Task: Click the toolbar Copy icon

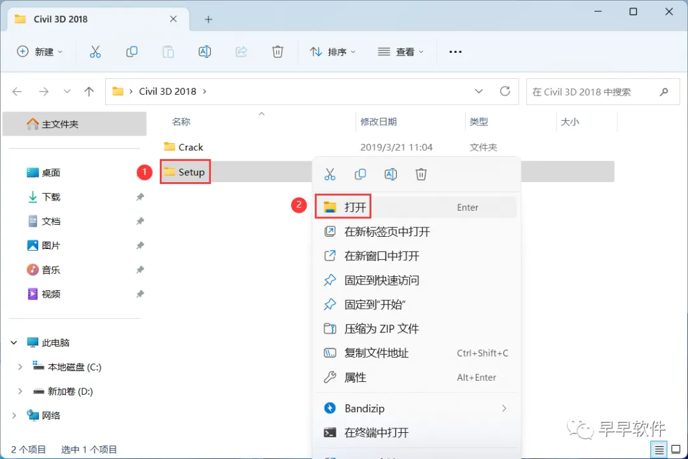Action: (x=132, y=52)
